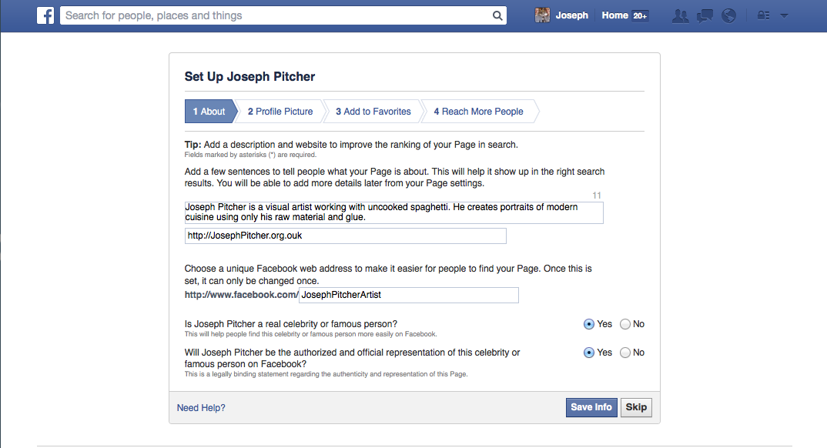Screen dimensions: 827x448
Task: Go to the 4 Reach More People step
Action: [x=478, y=111]
